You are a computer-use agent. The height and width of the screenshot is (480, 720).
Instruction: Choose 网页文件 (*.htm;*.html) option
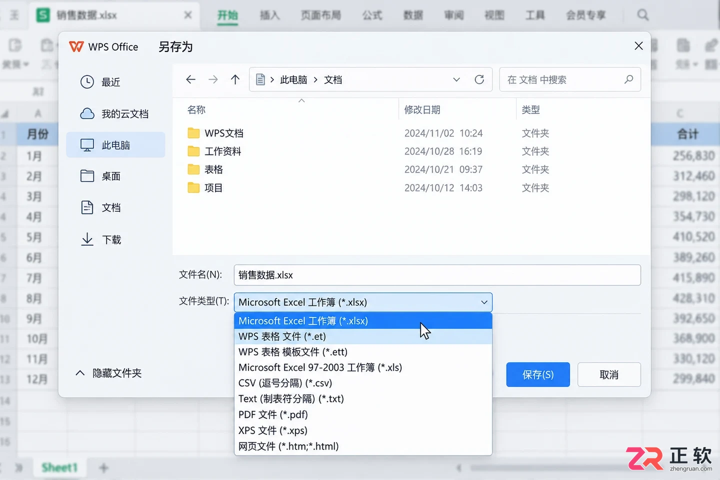click(363, 446)
